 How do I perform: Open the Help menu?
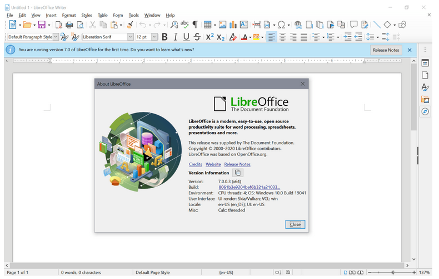tap(170, 15)
